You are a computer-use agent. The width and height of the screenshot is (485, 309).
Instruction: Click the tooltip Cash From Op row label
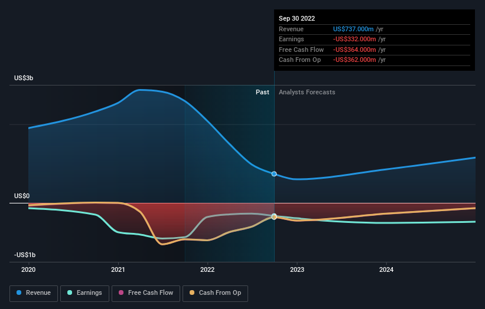(x=300, y=60)
